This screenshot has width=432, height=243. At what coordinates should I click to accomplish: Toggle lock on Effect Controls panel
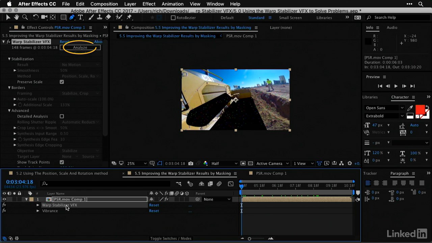pos(23,27)
